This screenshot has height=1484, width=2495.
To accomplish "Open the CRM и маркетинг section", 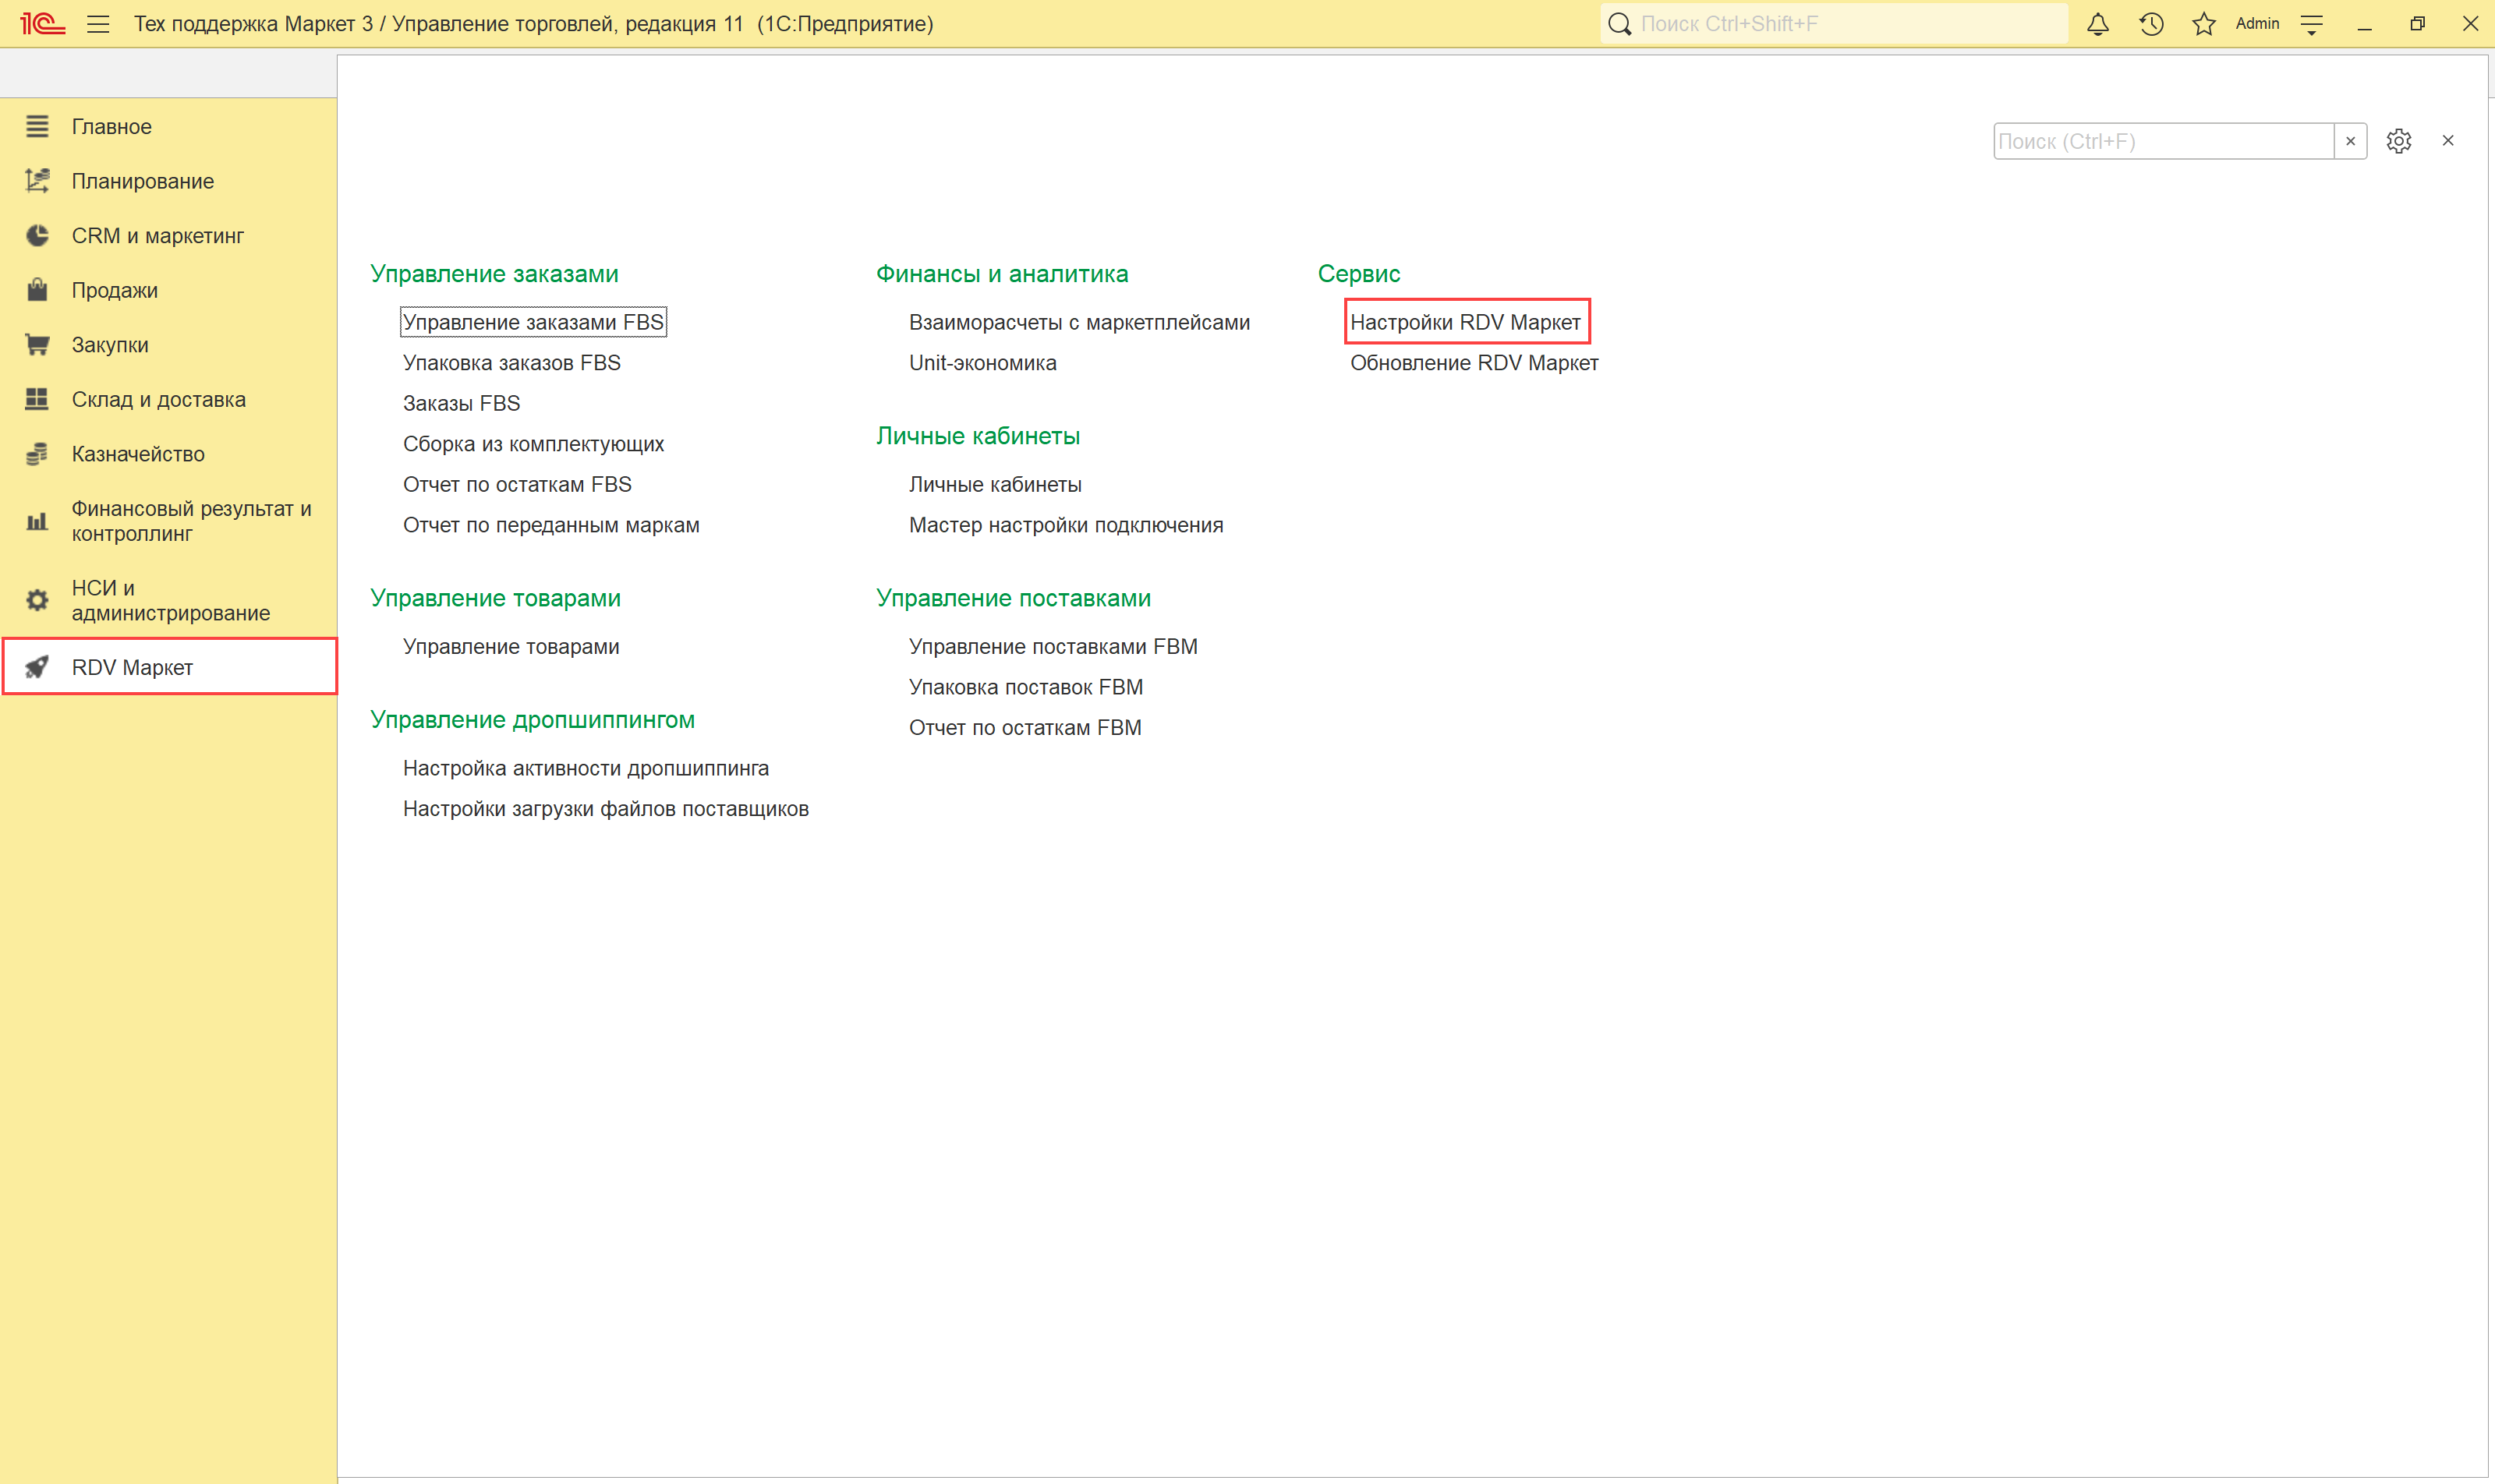I will tap(157, 236).
